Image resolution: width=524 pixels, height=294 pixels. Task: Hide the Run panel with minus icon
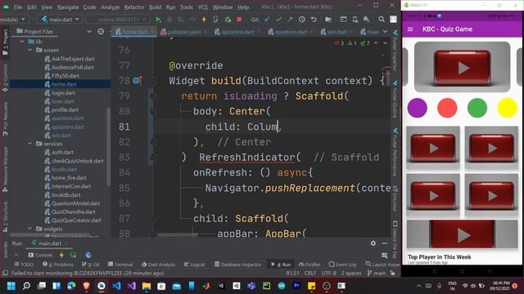(x=385, y=243)
